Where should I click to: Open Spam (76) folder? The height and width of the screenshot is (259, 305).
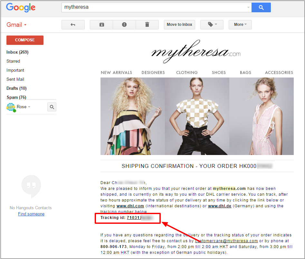(16, 97)
